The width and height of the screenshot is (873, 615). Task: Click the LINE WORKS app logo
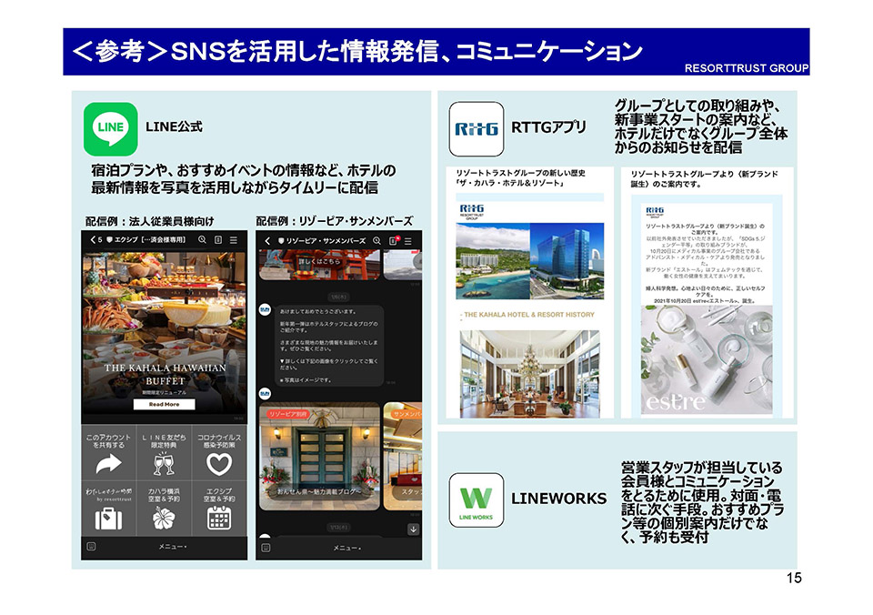[476, 499]
